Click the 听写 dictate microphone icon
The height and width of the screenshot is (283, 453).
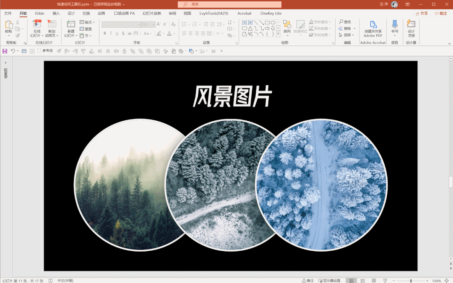[x=395, y=25]
